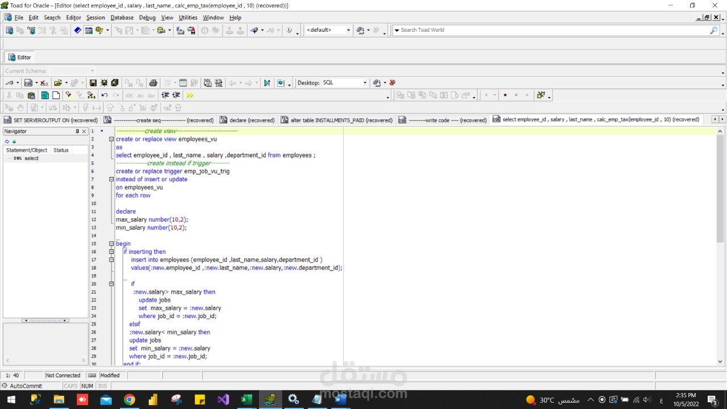Collapse the create or replace view block
Screen dimensions: 727x409
click(111, 139)
